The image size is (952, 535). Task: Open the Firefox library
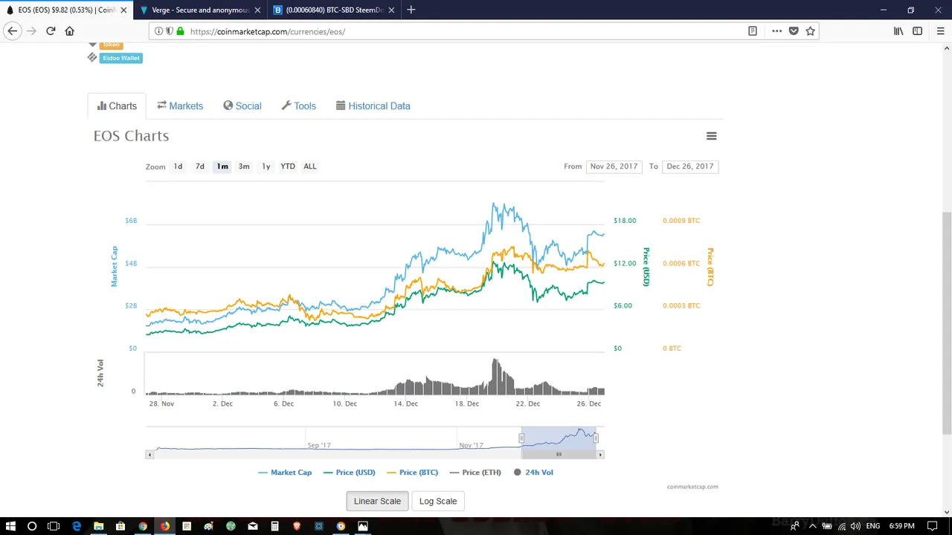[898, 31]
